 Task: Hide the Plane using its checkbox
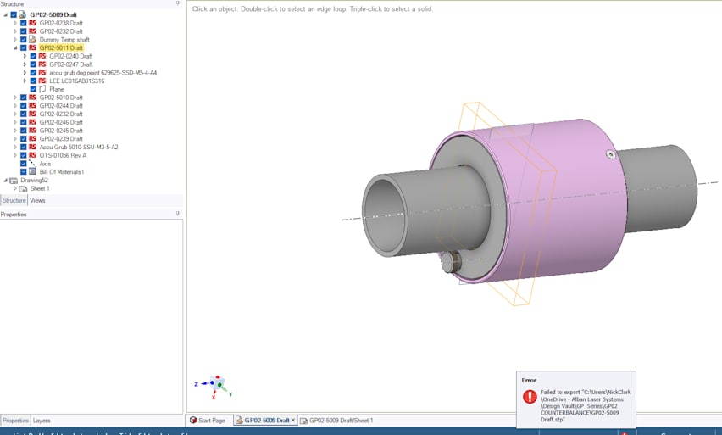[33, 89]
